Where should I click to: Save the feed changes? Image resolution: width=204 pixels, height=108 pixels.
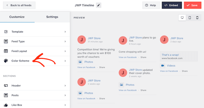(x=193, y=5)
